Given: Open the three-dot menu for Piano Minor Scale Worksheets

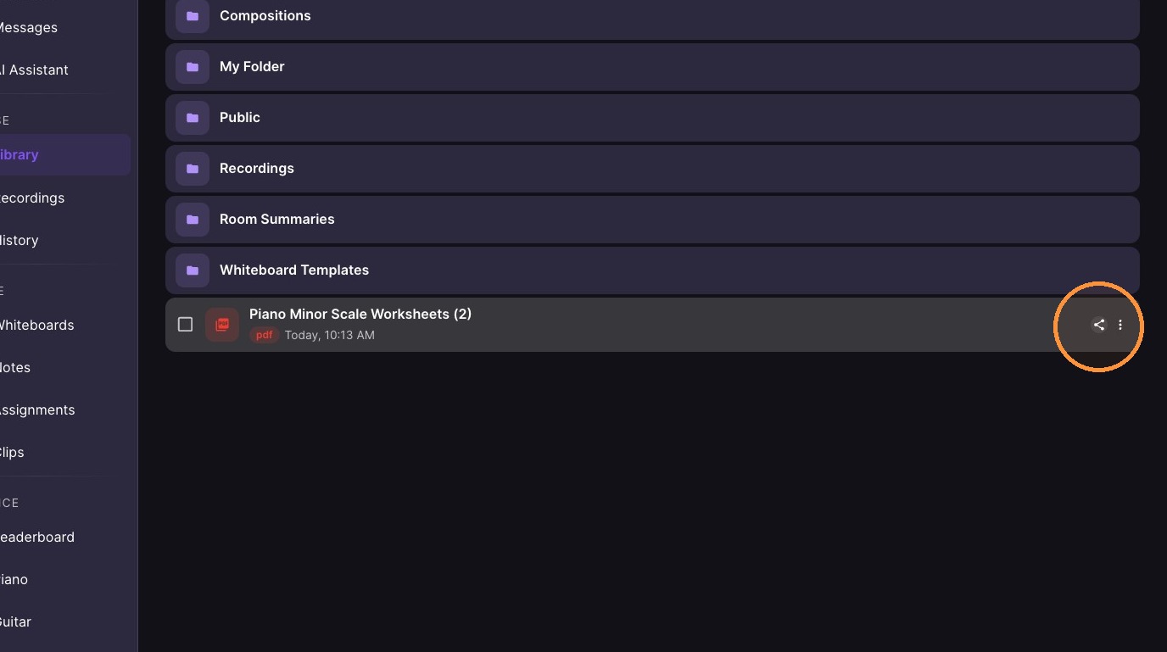Looking at the screenshot, I should (x=1120, y=325).
